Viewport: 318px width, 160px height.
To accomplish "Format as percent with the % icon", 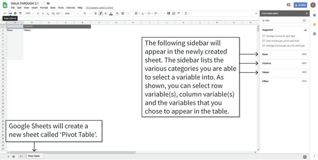I will pos(43,13).
